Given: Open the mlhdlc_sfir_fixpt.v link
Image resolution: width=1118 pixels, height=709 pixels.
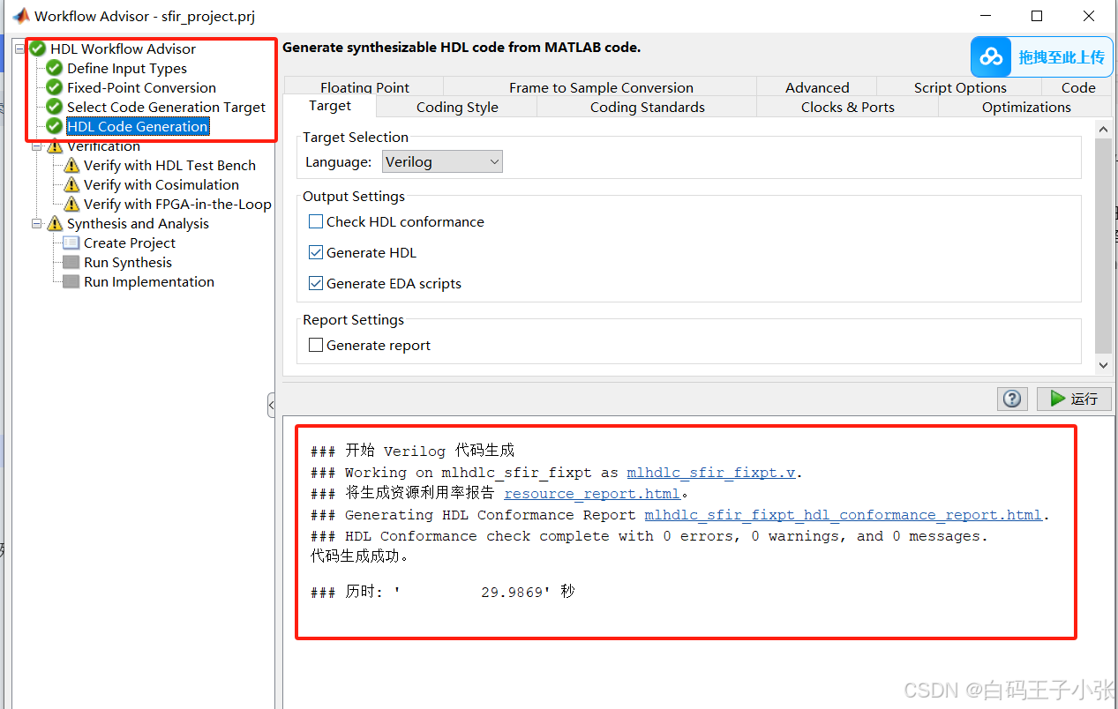Looking at the screenshot, I should (x=711, y=472).
